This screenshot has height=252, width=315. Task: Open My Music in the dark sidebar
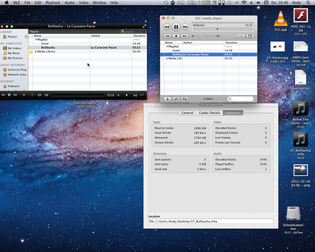pyautogui.click(x=14, y=53)
